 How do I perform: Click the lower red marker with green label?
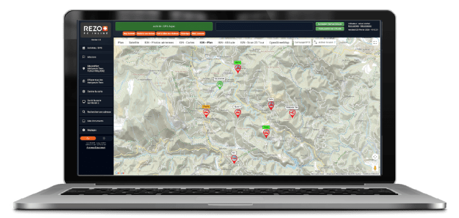tap(266, 134)
